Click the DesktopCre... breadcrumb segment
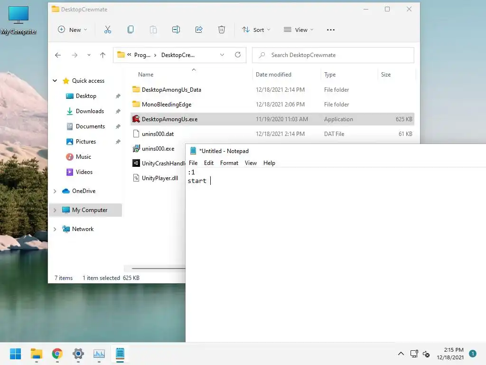This screenshot has height=365, width=486. point(178,55)
